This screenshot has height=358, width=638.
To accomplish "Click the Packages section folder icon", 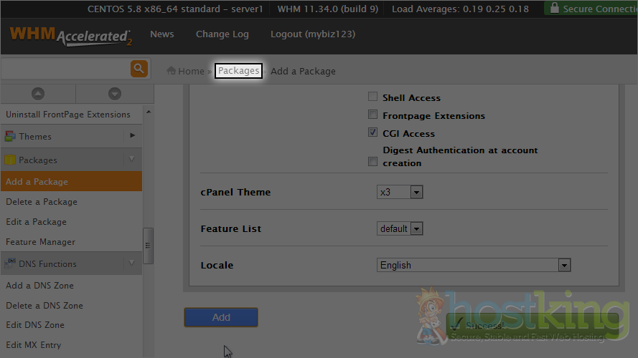I will pos(10,160).
